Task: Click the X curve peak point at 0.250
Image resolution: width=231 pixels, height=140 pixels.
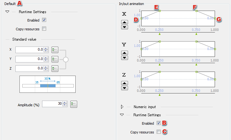Action: [x=159, y=11]
